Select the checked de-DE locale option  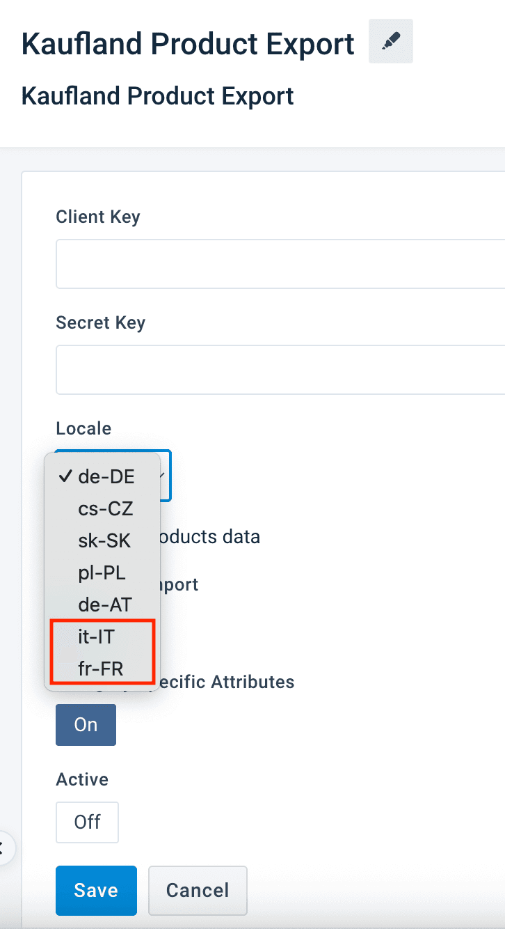tap(106, 477)
